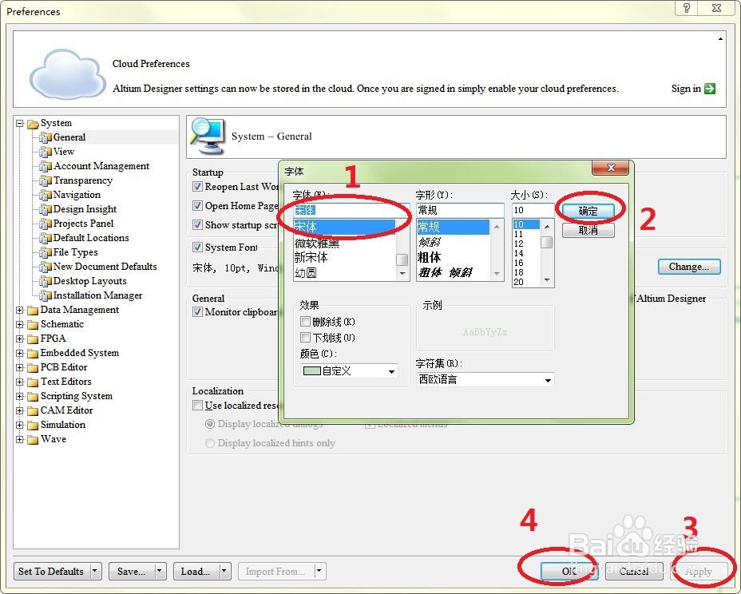This screenshot has height=594, width=741.
Task: Expand the Text Editors tree node
Action: click(x=20, y=382)
